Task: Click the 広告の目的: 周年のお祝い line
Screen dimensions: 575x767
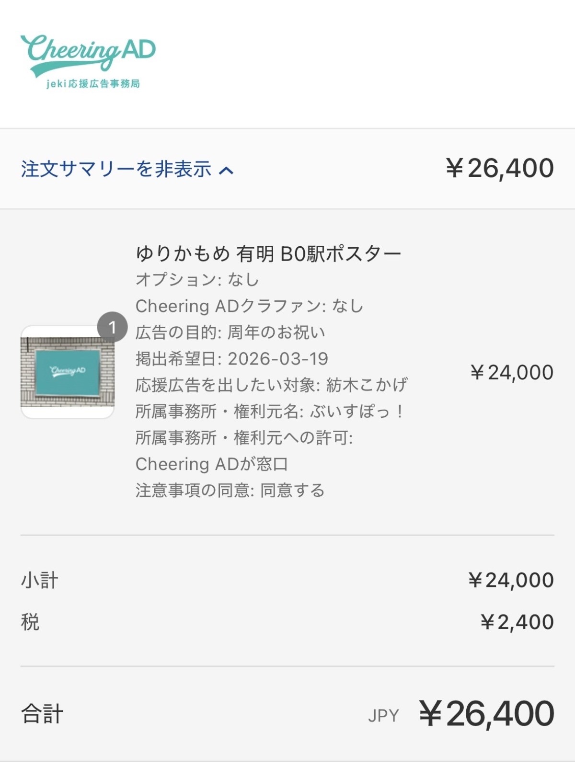Action: [230, 332]
